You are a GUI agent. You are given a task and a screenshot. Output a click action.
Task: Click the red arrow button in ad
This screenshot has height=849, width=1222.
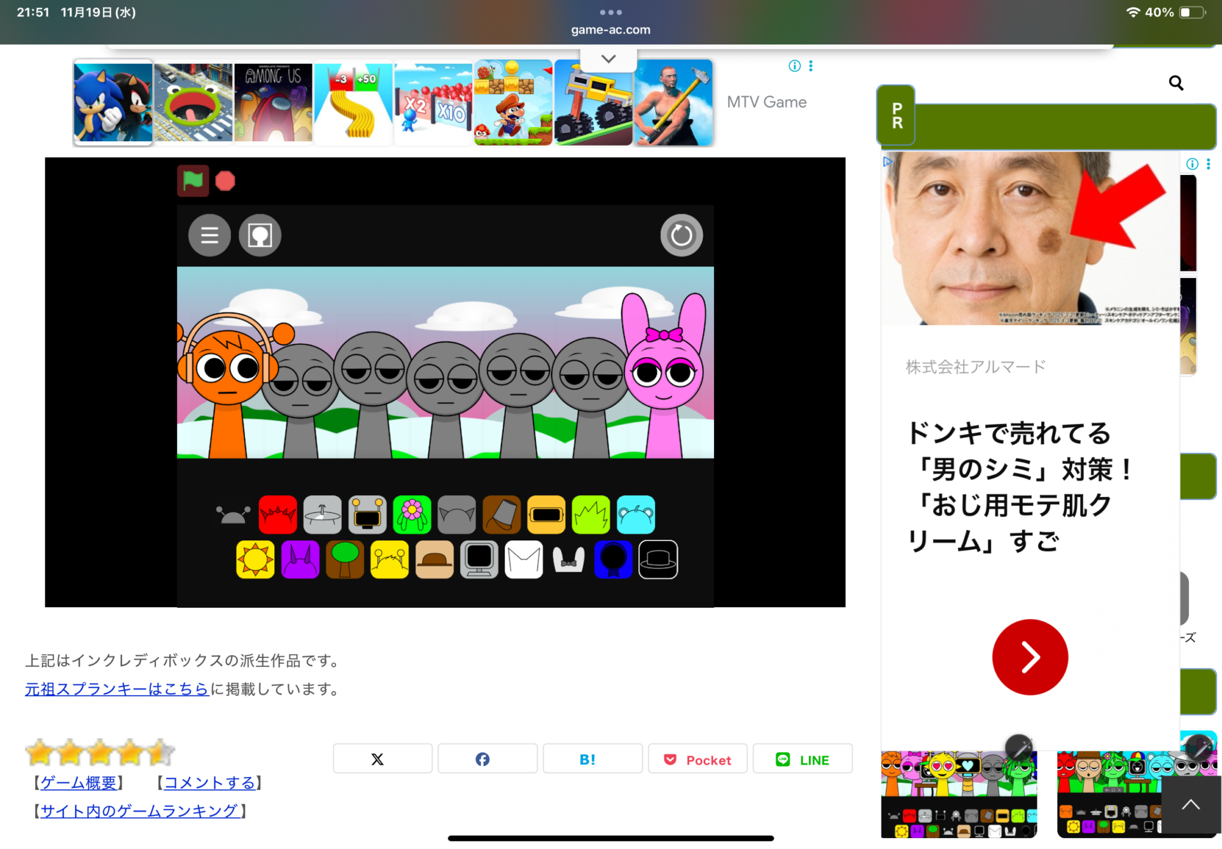coord(1030,657)
